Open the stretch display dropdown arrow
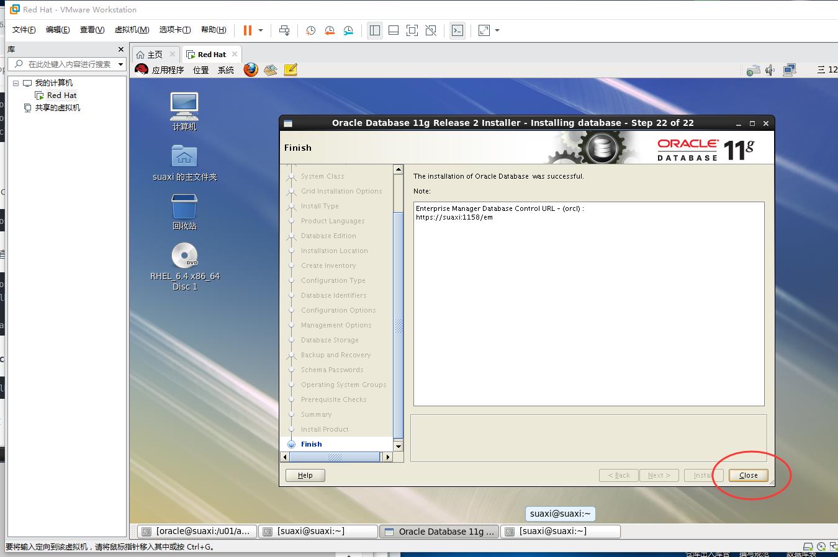 (497, 30)
